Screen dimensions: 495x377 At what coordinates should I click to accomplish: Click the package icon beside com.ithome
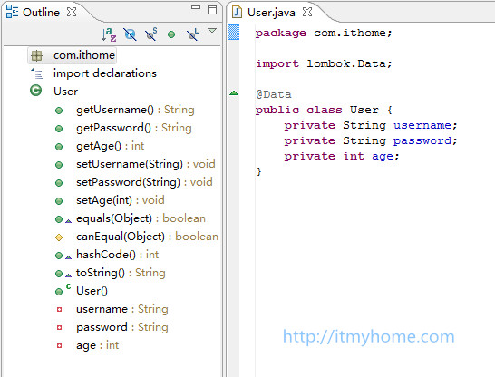tap(36, 55)
